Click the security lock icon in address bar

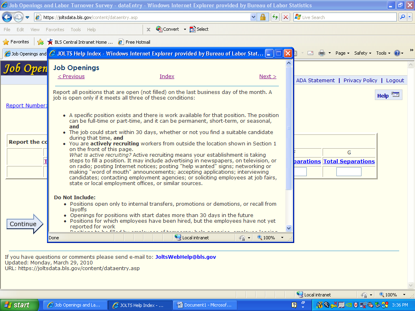point(263,17)
